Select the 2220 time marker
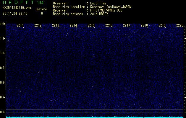Viewport: 186px width, 118px height. (x=179, y=26)
